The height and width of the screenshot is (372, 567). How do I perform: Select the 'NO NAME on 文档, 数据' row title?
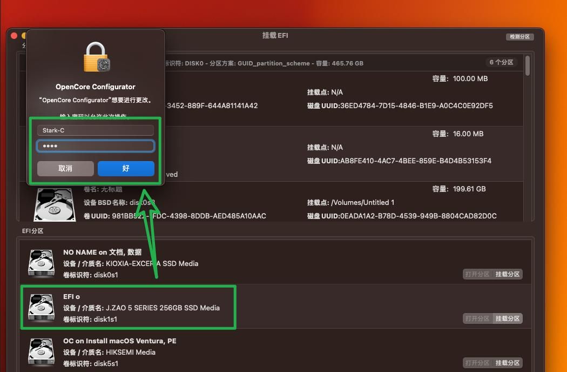click(103, 252)
